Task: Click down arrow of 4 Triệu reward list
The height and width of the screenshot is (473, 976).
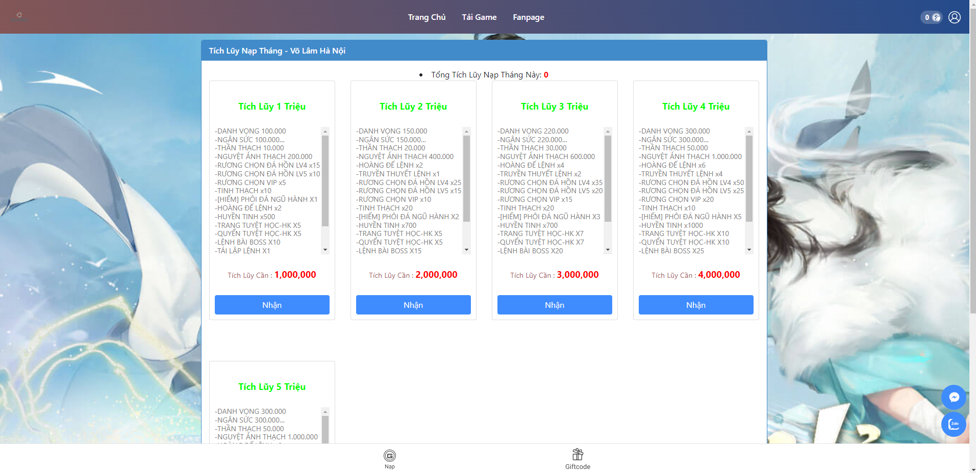Action: coord(749,250)
